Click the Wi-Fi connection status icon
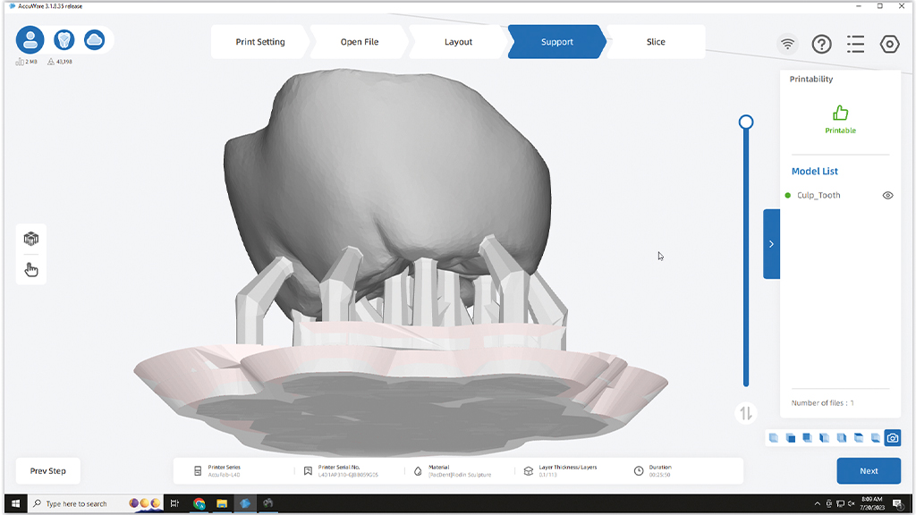The image size is (916, 515). click(x=787, y=44)
